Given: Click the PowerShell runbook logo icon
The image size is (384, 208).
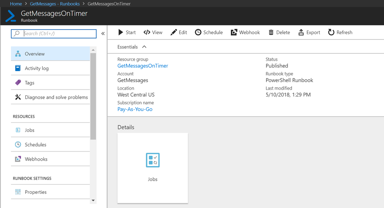Looking at the screenshot, I should point(11,16).
